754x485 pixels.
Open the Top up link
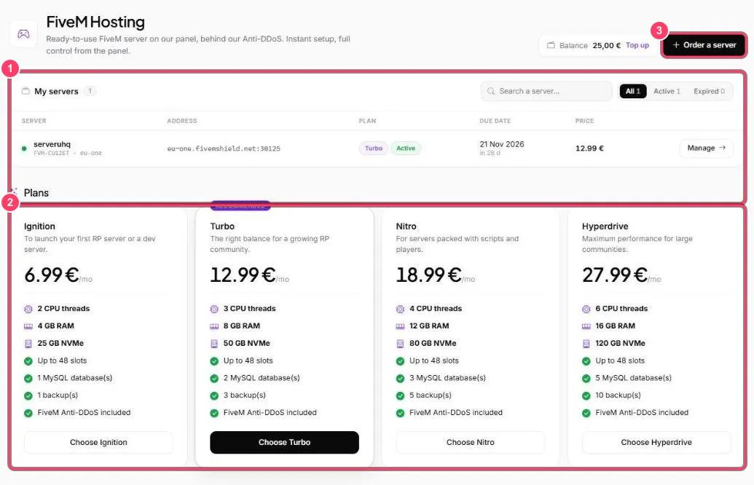[637, 45]
